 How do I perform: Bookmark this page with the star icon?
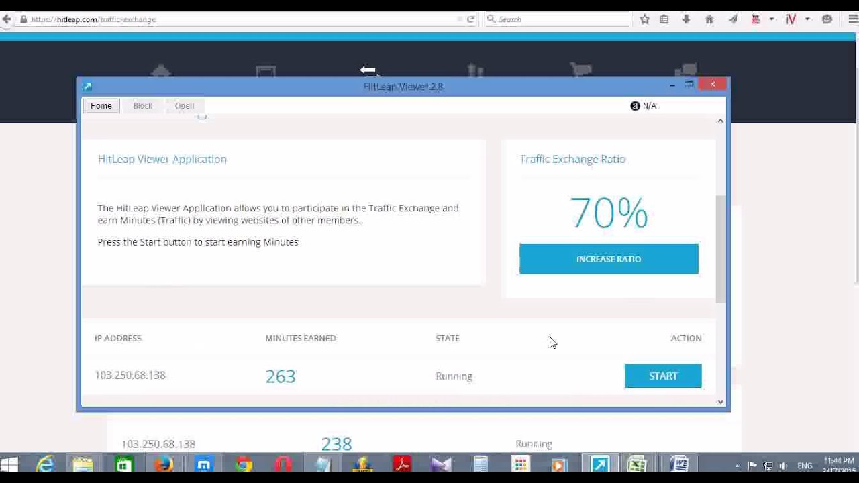pyautogui.click(x=644, y=19)
